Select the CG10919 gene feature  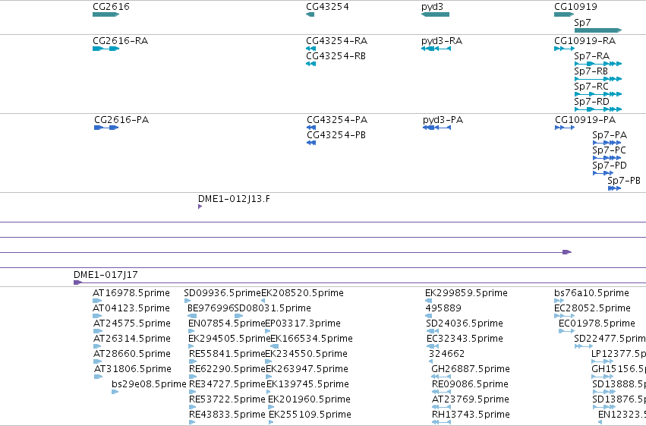564,14
